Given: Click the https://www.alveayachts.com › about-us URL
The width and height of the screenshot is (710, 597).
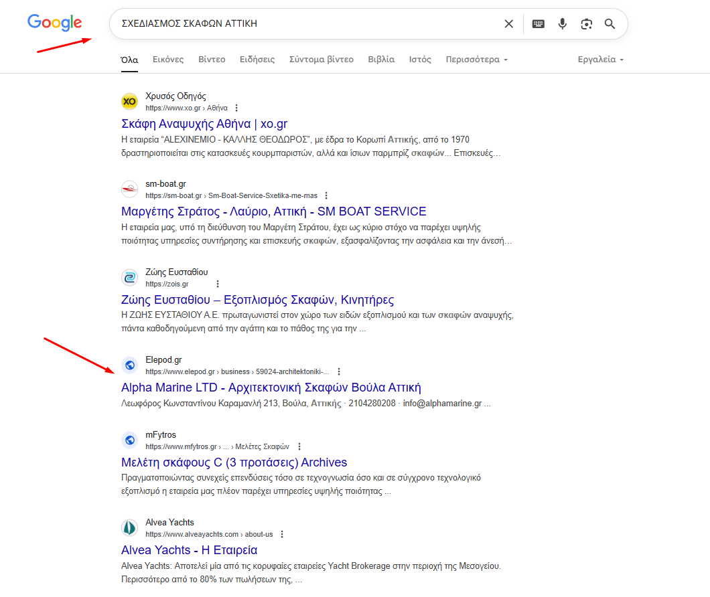Looking at the screenshot, I should point(209,534).
